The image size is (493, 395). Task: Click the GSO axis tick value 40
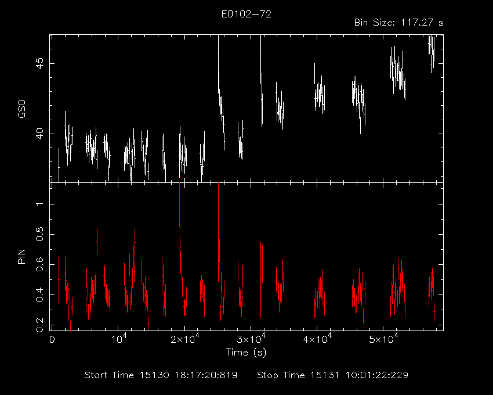39,134
